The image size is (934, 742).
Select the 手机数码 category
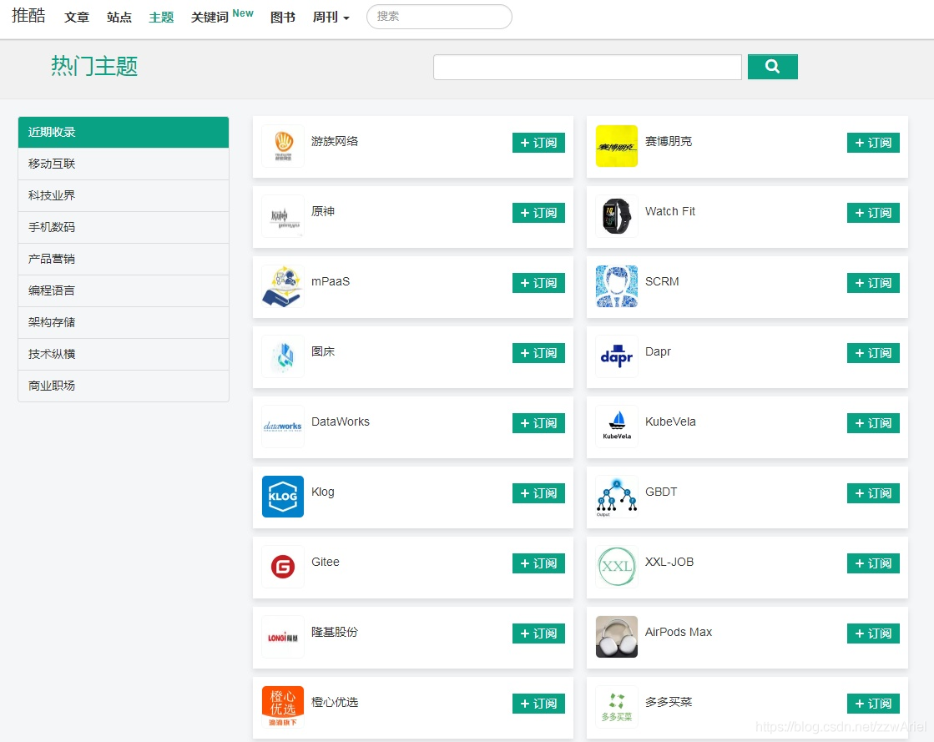[x=124, y=227]
